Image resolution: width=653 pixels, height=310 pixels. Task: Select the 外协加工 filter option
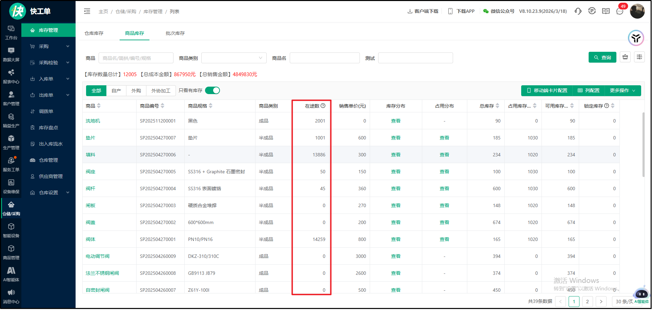(x=161, y=91)
